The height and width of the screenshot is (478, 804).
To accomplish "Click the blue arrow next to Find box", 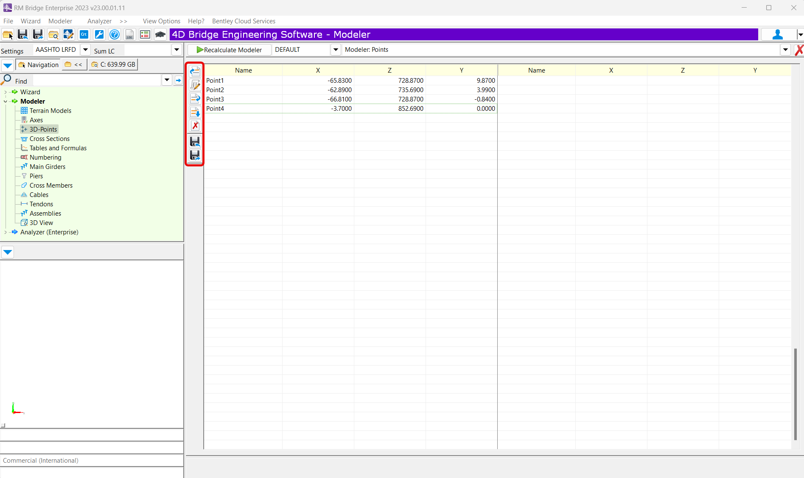I will [x=179, y=80].
